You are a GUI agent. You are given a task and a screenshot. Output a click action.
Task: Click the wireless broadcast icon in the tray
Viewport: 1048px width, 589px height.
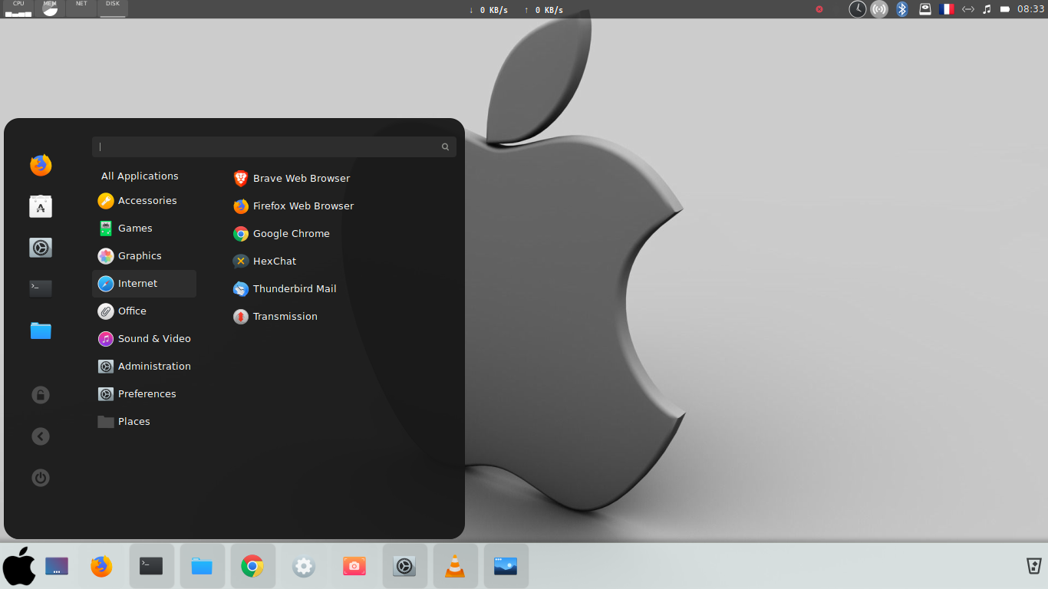[x=879, y=9]
